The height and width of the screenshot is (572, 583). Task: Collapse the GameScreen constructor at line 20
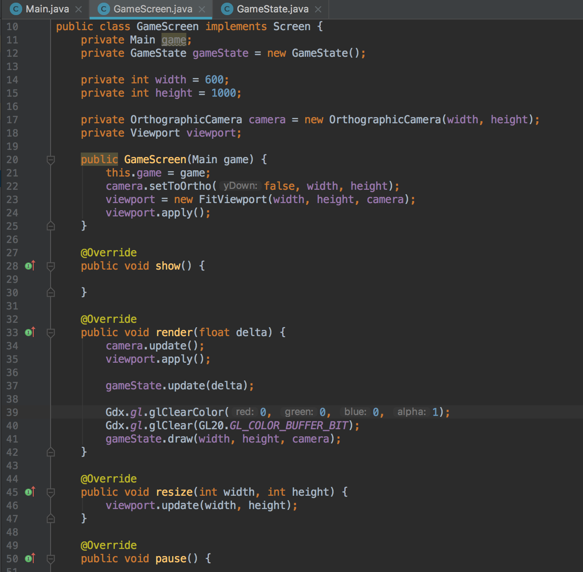[51, 160]
